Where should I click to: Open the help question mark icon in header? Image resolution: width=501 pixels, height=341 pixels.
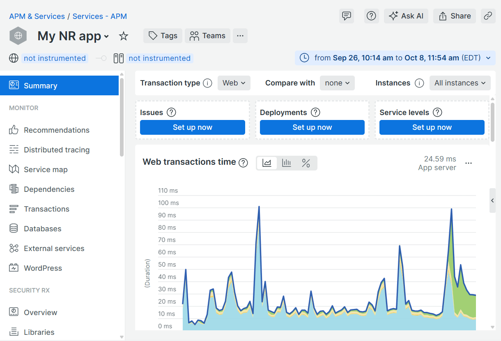[371, 16]
